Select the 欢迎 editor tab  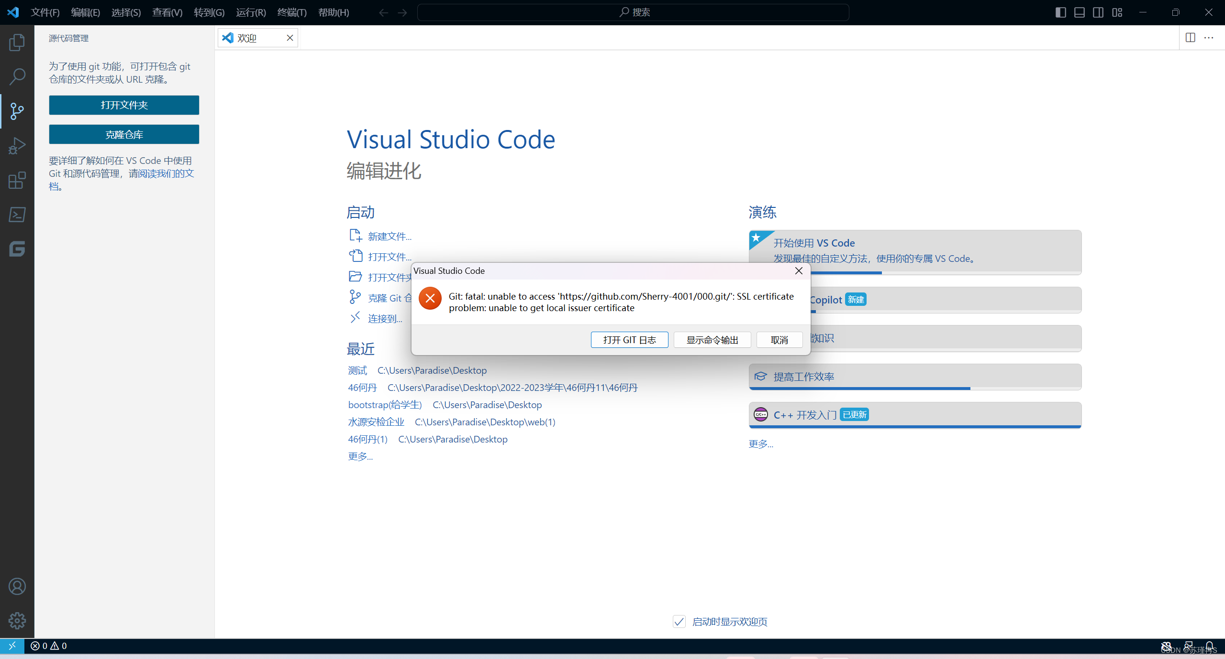coord(258,38)
